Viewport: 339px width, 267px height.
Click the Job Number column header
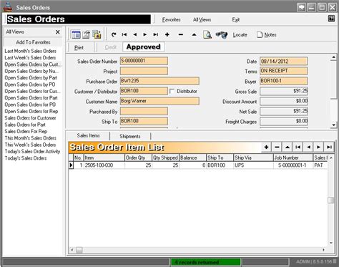pos(293,157)
